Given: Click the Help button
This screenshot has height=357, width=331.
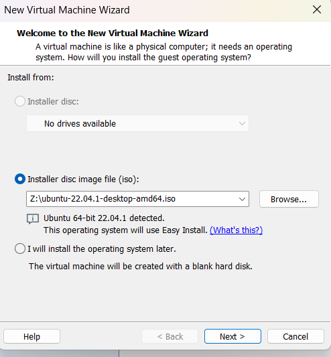Looking at the screenshot, I should click(x=31, y=336).
